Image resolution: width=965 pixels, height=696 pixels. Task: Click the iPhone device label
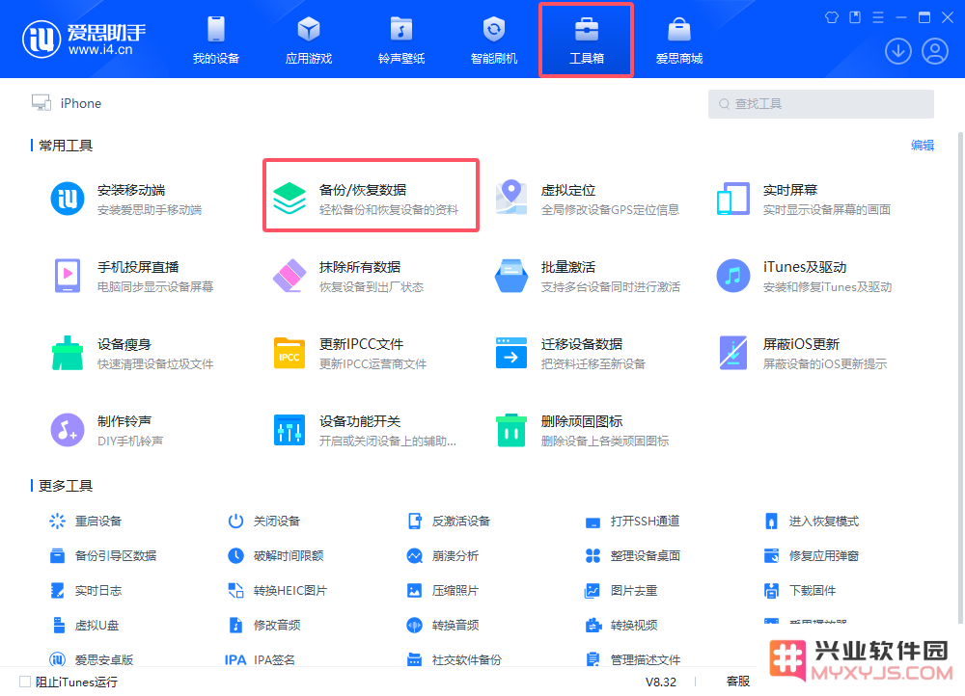[81, 103]
